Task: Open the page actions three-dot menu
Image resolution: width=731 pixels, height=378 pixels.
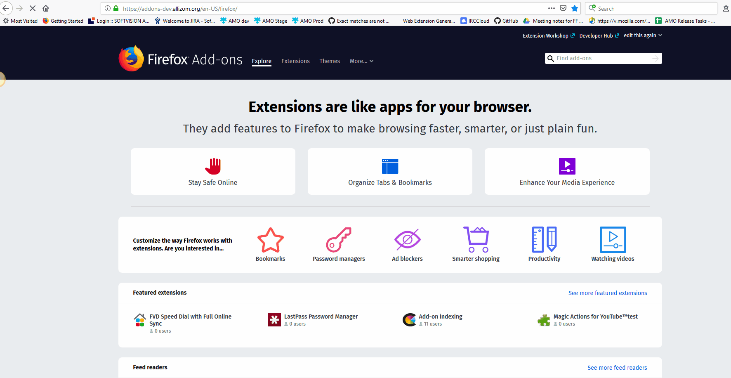Action: pos(552,8)
